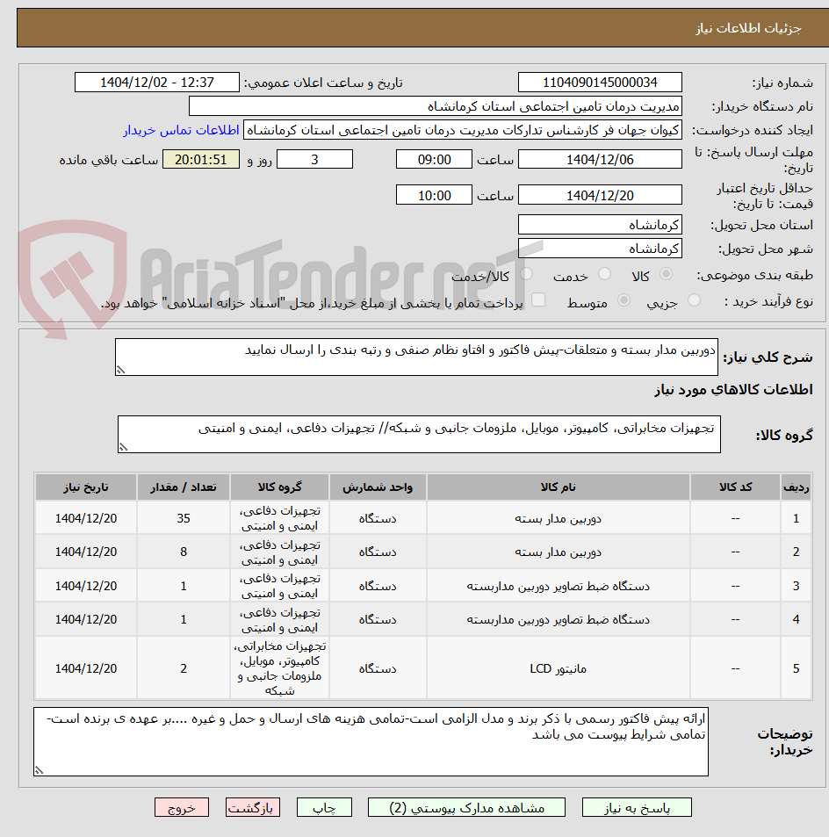Click the date 1404/12/20 in row 1
The height and width of the screenshot is (837, 829).
tap(86, 518)
